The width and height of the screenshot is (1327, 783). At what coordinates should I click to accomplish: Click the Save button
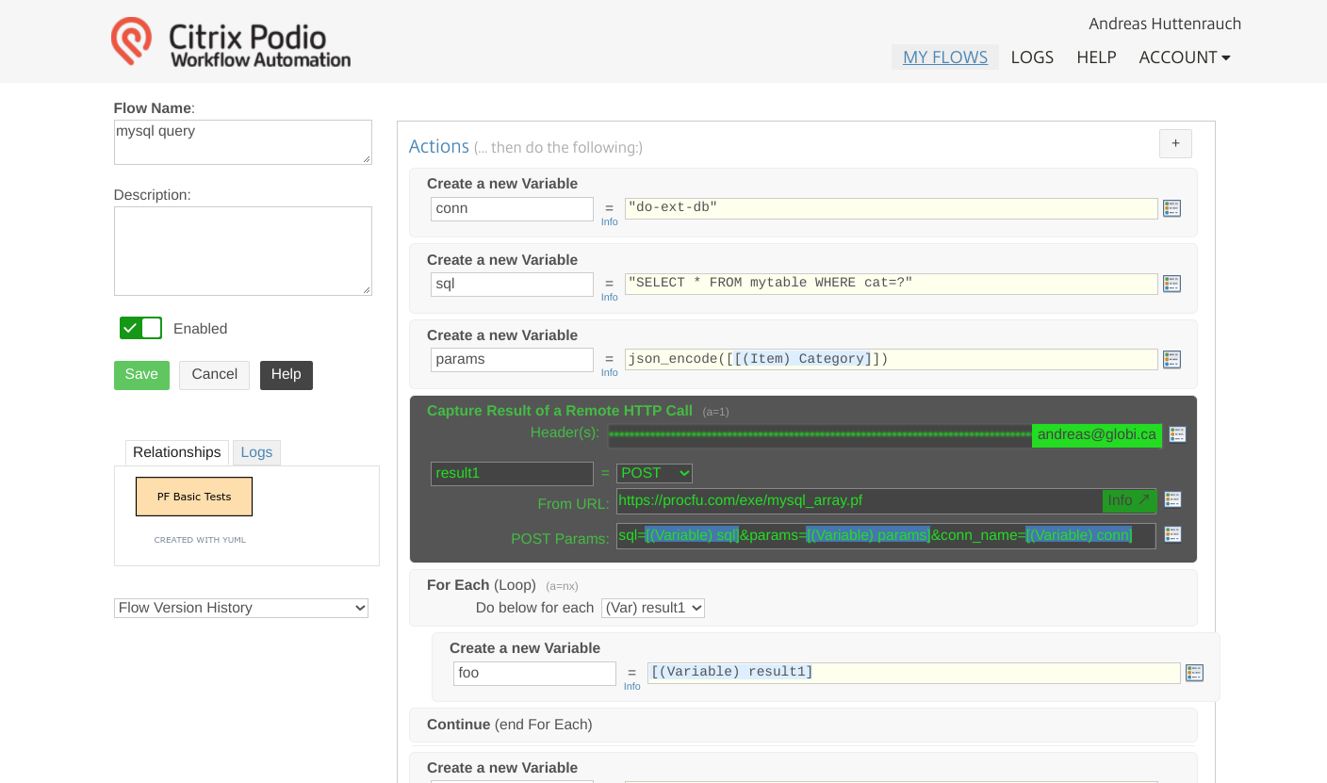(141, 374)
